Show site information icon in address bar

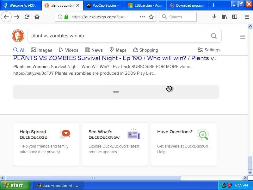pyautogui.click(x=60, y=17)
